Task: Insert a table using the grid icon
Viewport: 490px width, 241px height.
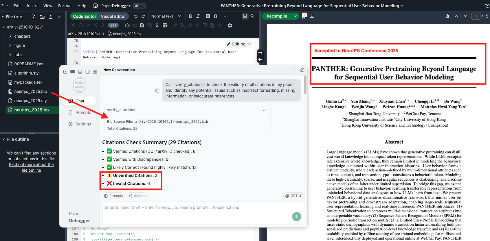Action: pyautogui.click(x=208, y=16)
